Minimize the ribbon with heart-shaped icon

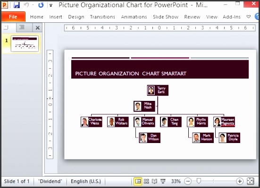[248, 17]
